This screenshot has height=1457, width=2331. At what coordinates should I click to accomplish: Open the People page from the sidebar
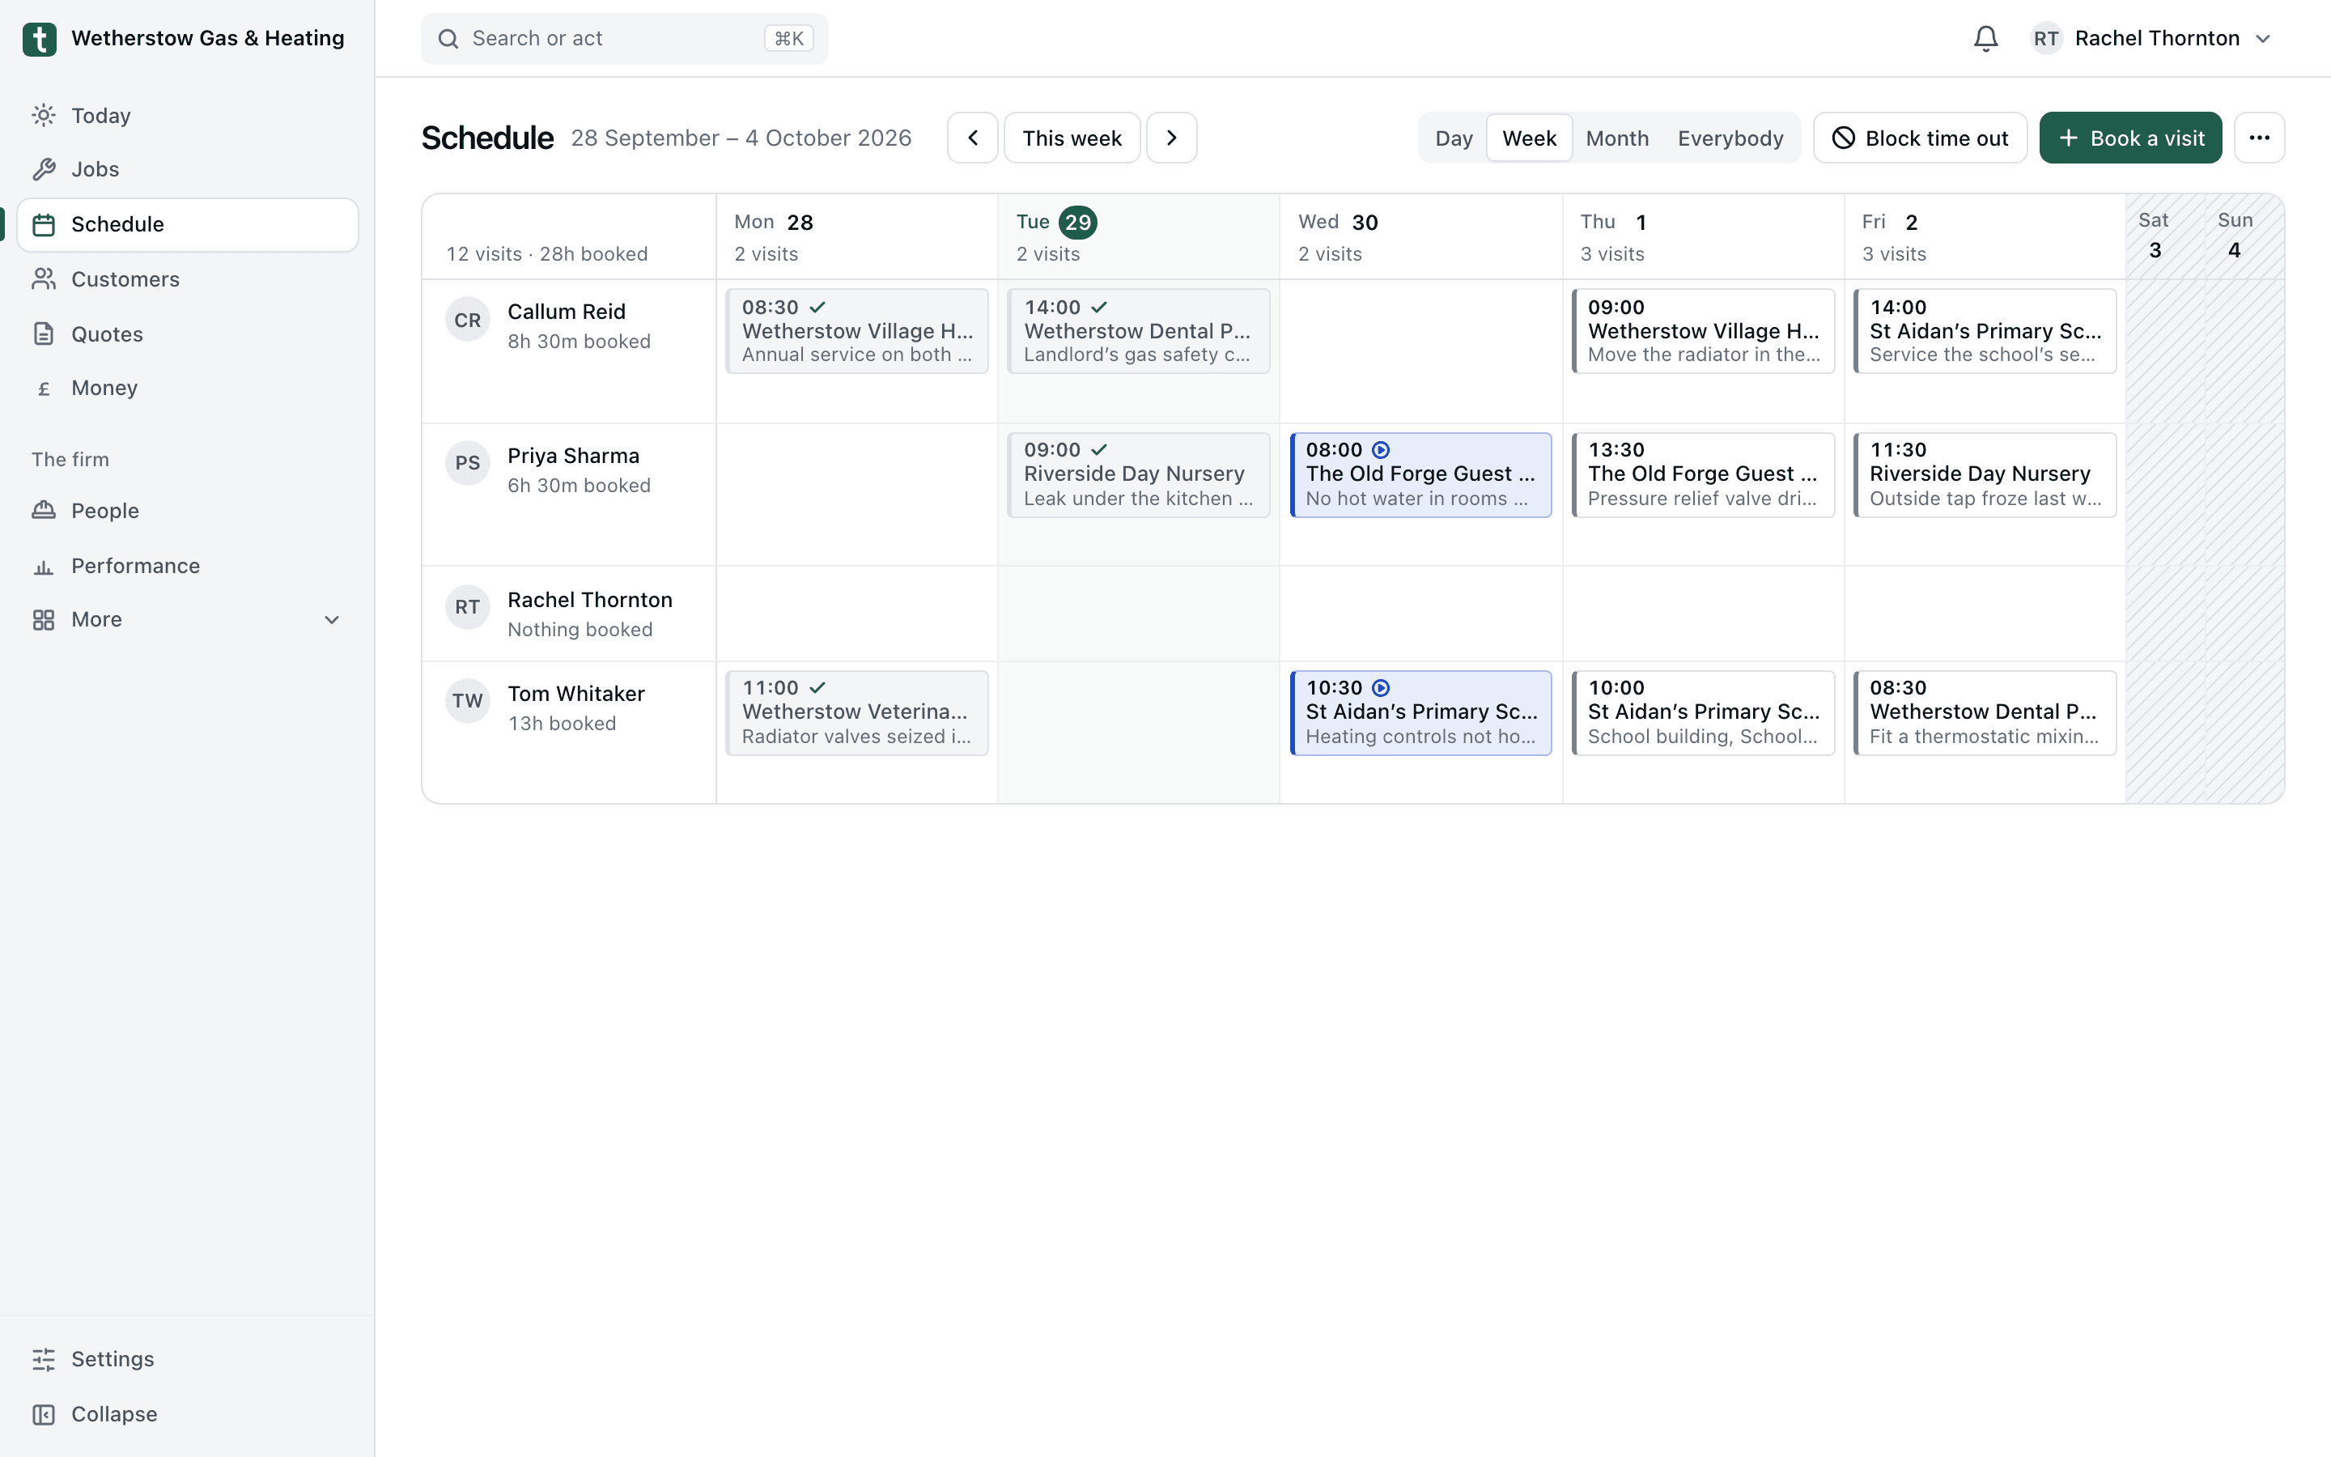[x=188, y=511]
